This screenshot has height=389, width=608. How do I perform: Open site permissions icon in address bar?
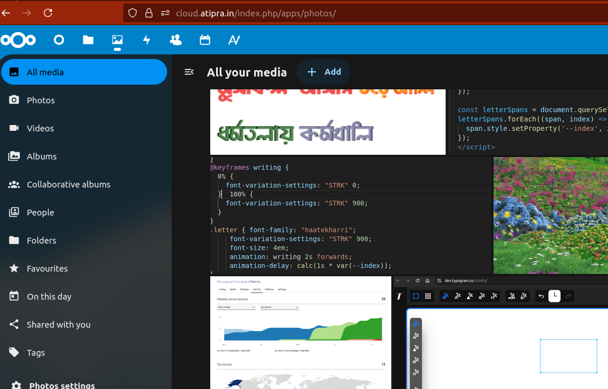pos(165,13)
